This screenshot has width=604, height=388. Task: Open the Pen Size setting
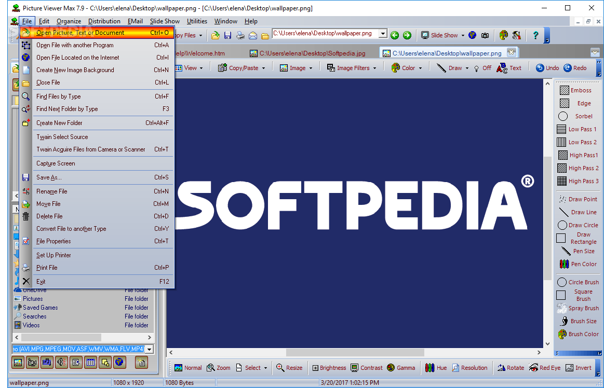click(578, 251)
